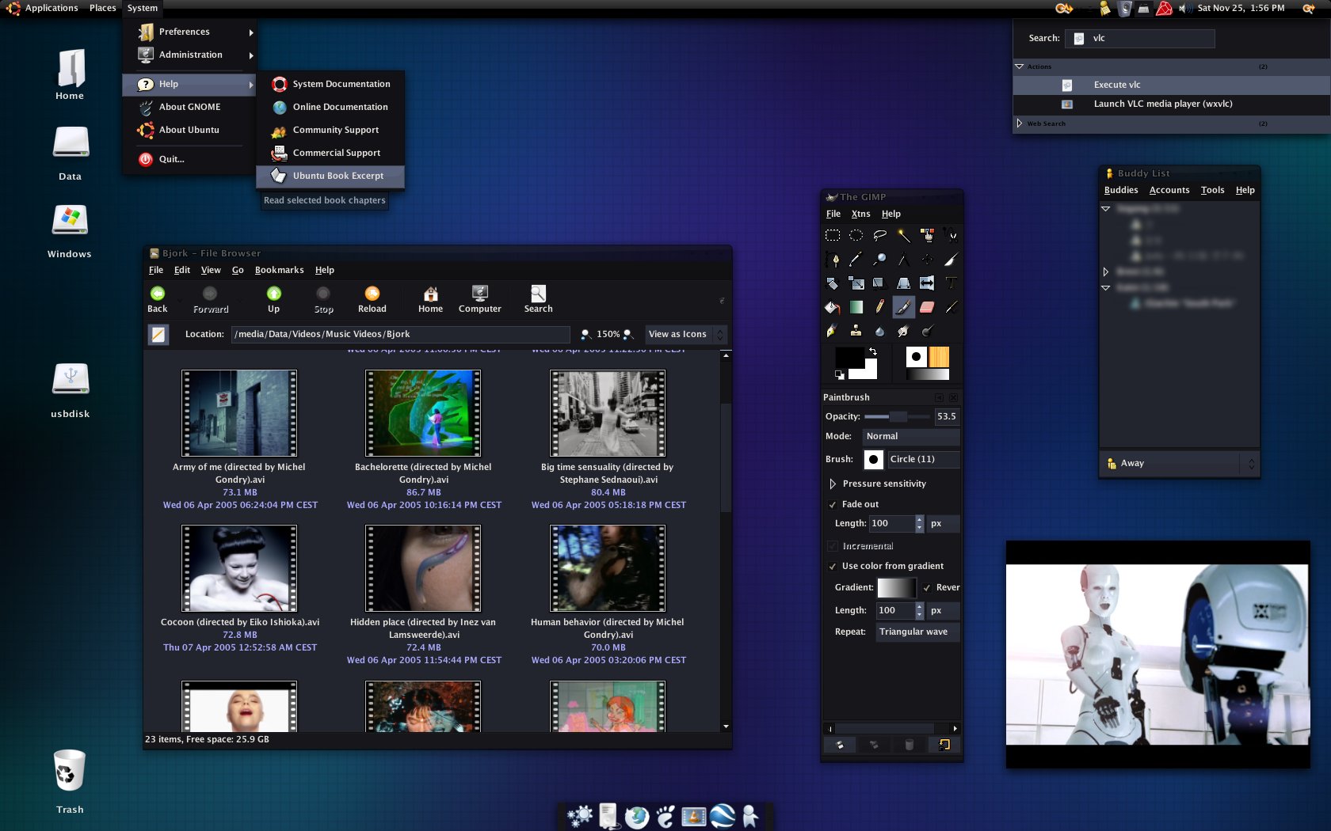
Task: Open gradient Length px unit dropdown
Action: coord(943,610)
